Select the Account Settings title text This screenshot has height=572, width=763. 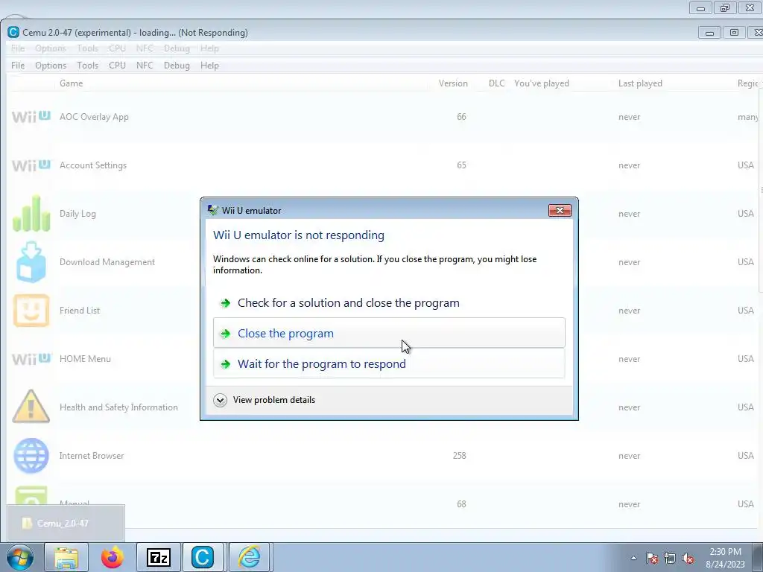(93, 165)
